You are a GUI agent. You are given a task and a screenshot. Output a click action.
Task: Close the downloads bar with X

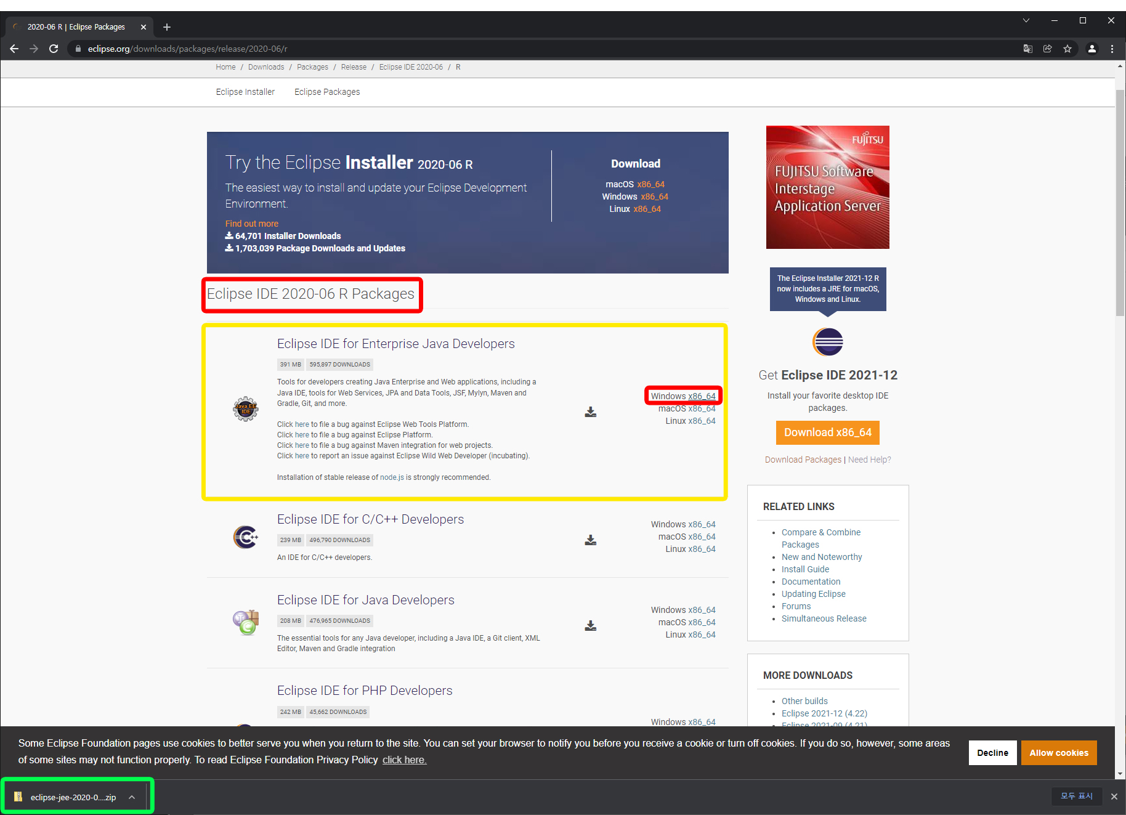[1114, 797]
